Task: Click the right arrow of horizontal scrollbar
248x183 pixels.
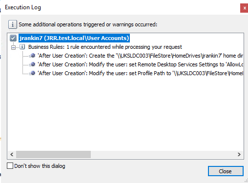Action: click(x=239, y=154)
